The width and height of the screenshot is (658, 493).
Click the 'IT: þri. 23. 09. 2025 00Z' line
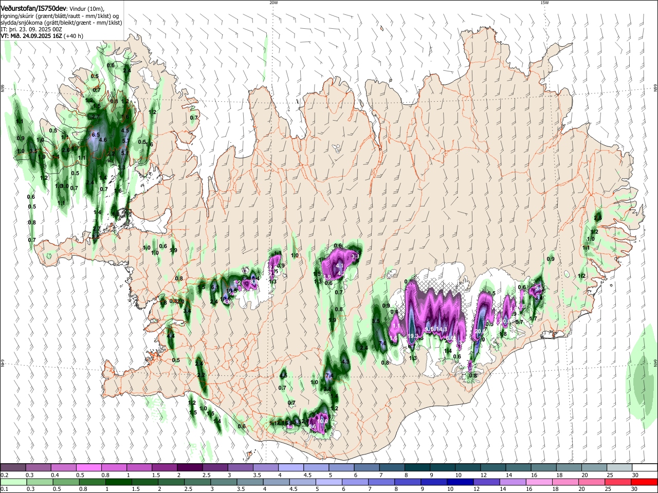click(31, 30)
